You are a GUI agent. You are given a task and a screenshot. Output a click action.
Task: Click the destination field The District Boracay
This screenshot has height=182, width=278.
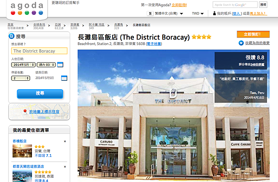click(x=39, y=51)
